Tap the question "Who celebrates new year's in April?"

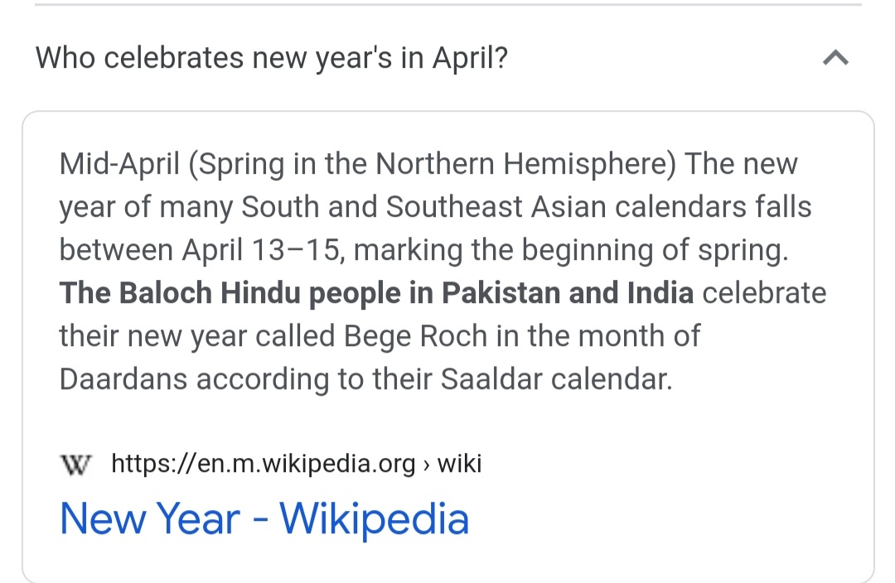tap(271, 59)
